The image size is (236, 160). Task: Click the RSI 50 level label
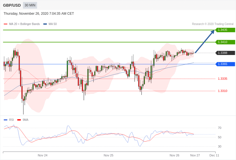click(x=220, y=137)
